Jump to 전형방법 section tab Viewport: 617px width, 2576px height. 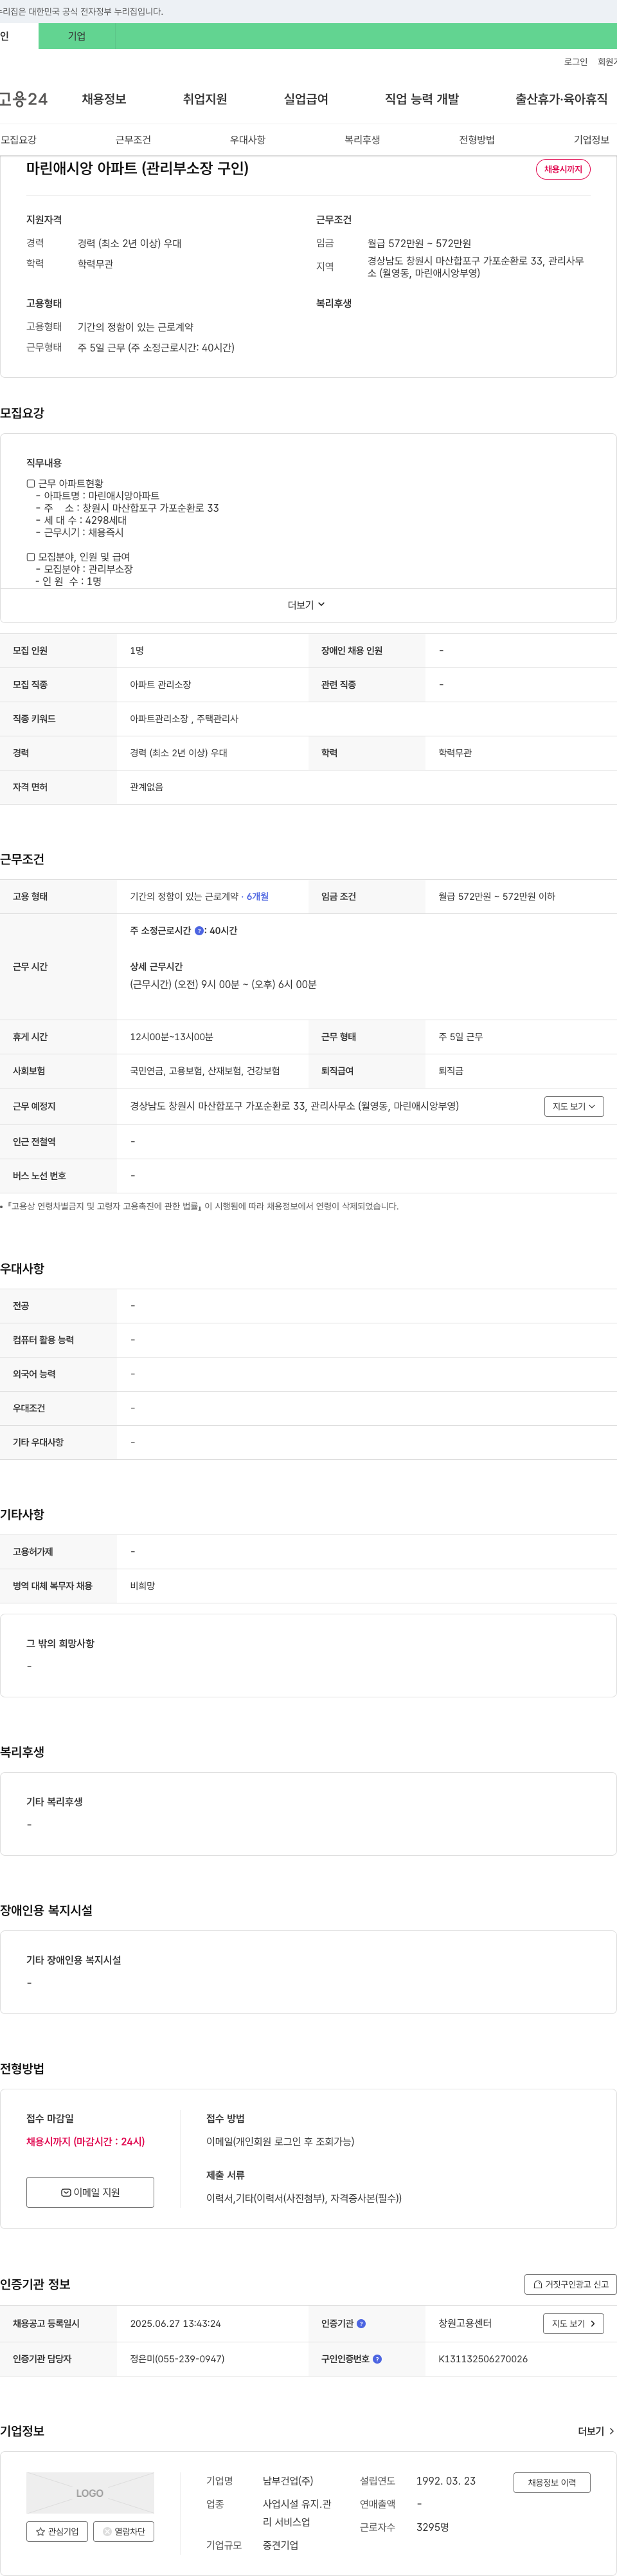[476, 140]
